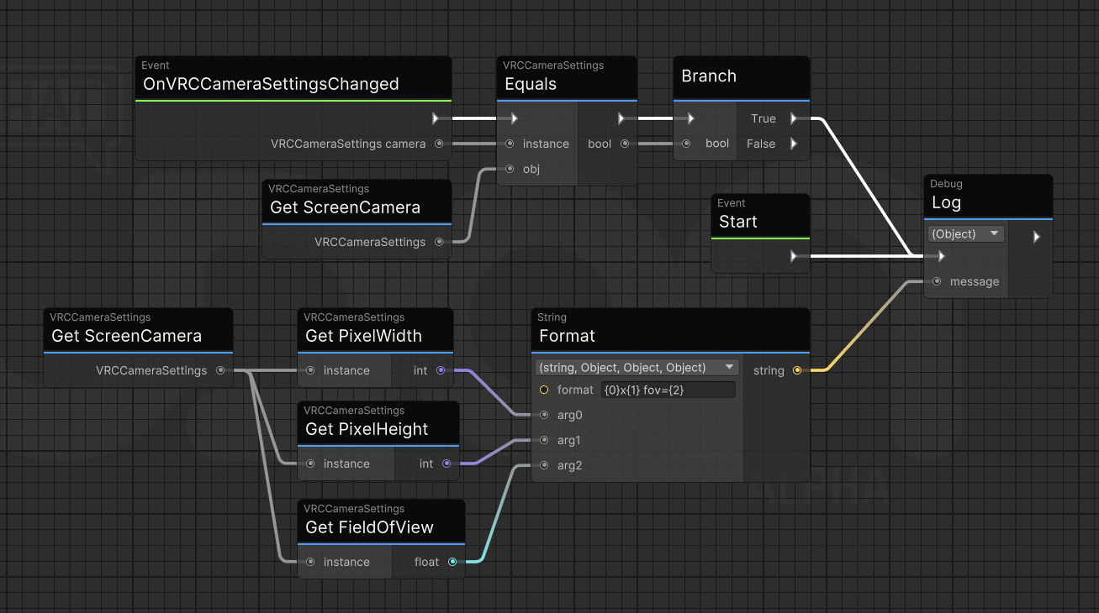The width and height of the screenshot is (1099, 613).
Task: Click the Branch node bool input port
Action: coord(686,144)
